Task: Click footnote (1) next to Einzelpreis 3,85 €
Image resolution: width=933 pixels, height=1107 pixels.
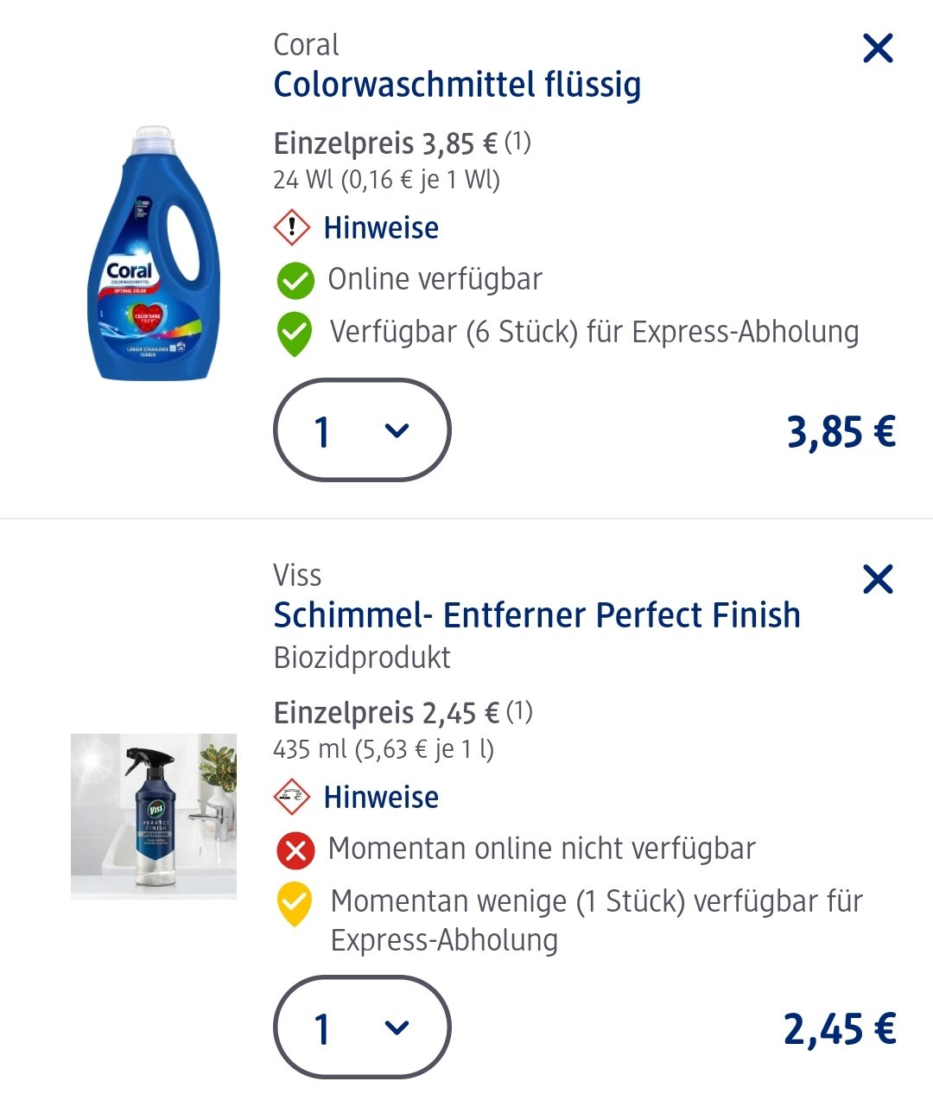Action: tap(517, 141)
